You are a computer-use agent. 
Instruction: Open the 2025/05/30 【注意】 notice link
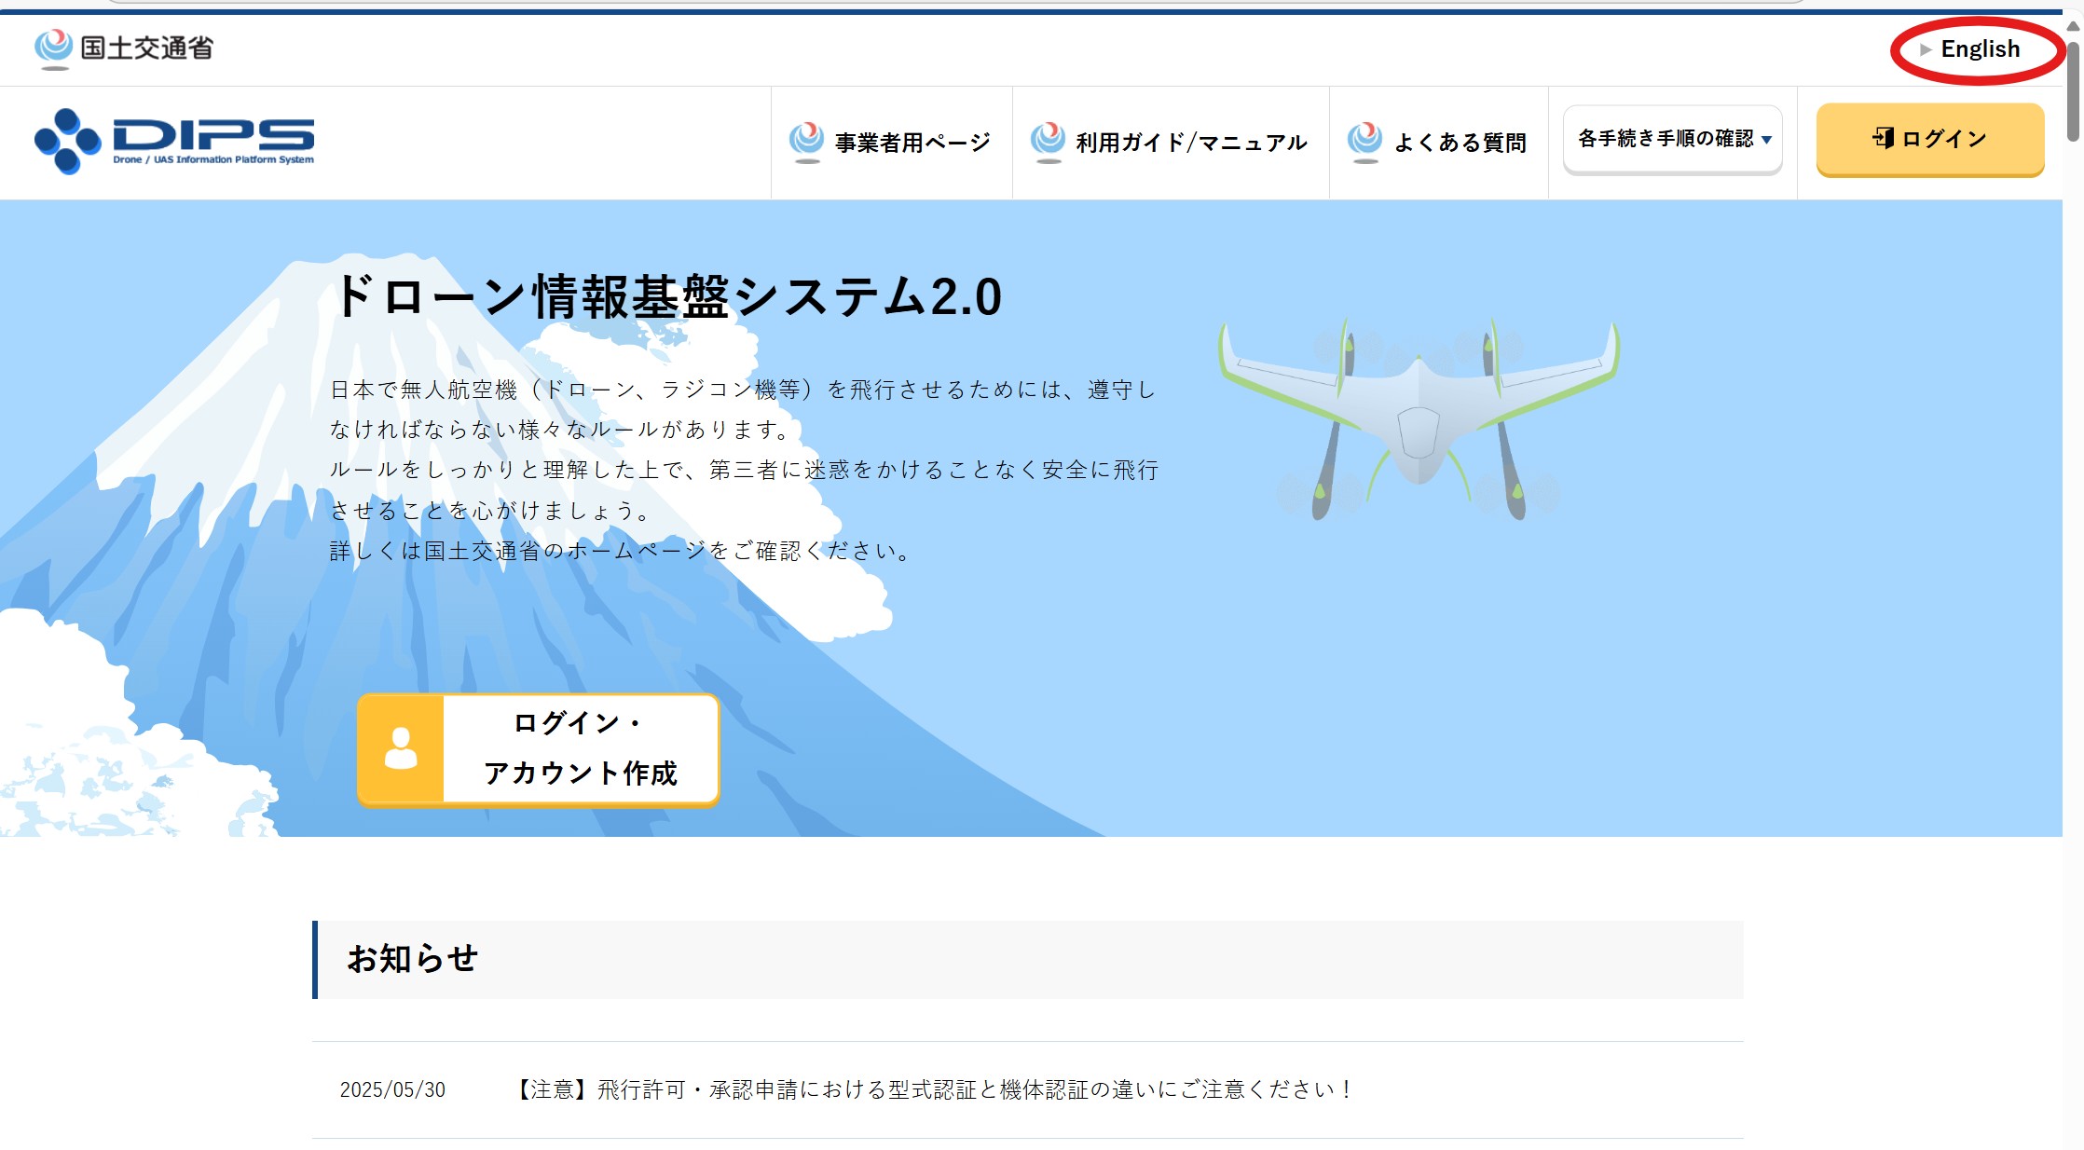pos(932,1089)
